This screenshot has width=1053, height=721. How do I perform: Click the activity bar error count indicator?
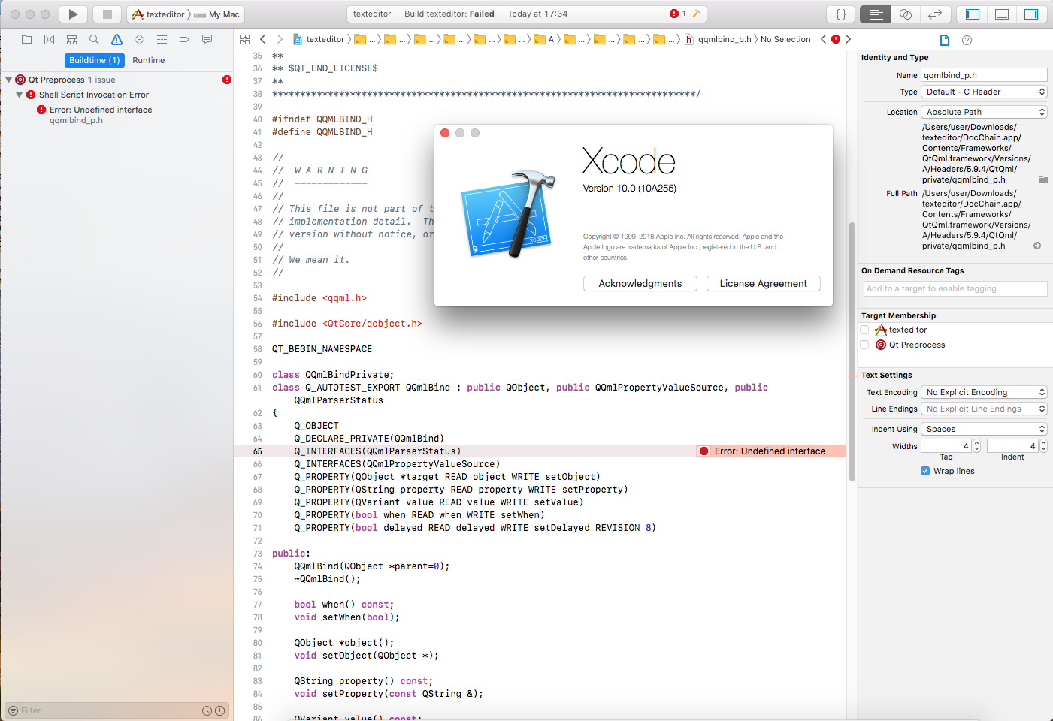point(678,14)
